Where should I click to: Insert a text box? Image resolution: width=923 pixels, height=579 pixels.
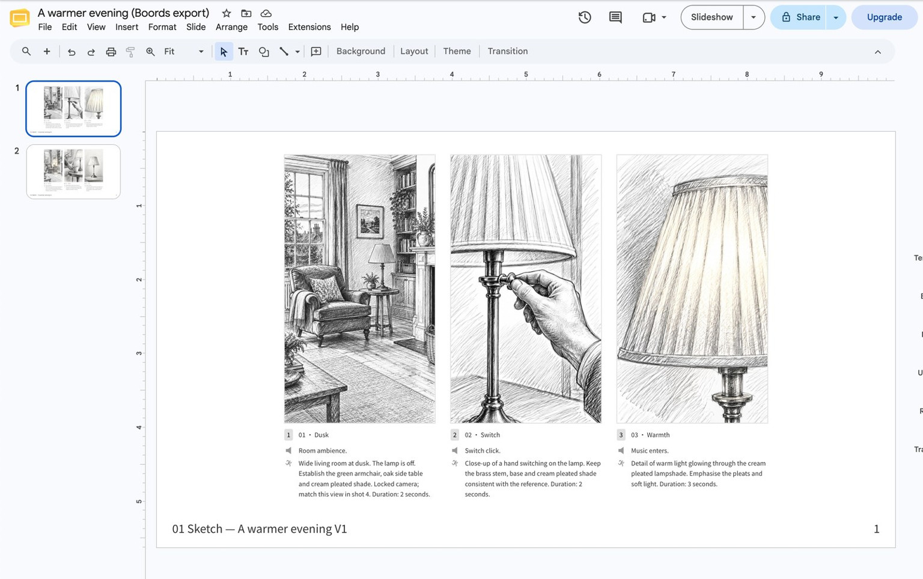[243, 52]
